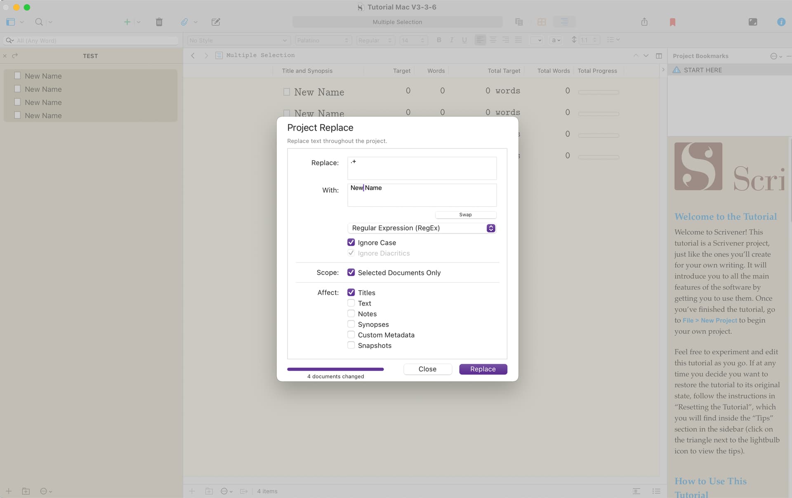Click the search results refresh arrow icon
792x498 pixels.
15,56
